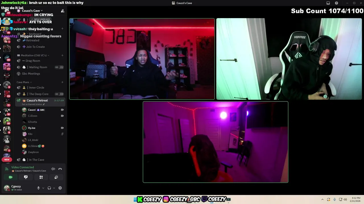The image size is (364, 204).
Task: Click camera icon next to Cauzzi
Action: coord(62,110)
